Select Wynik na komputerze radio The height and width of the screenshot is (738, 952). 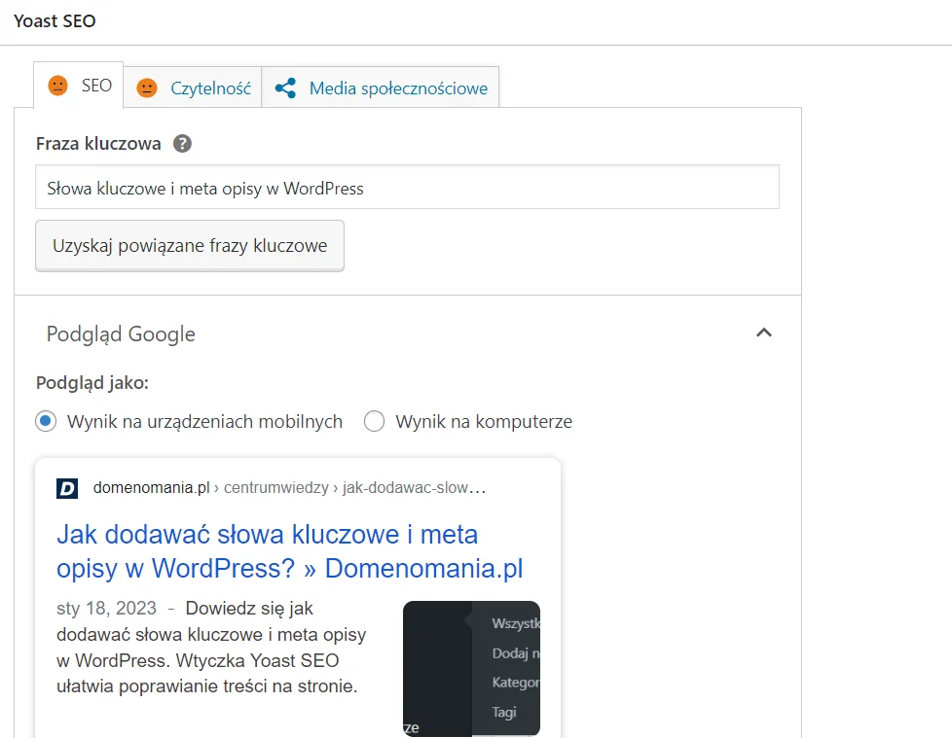[374, 421]
